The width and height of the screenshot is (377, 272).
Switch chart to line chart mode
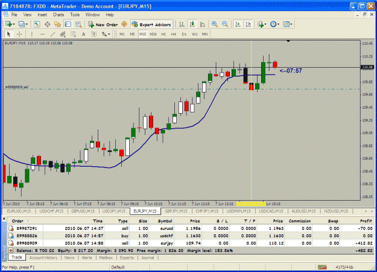pyautogui.click(x=203, y=24)
